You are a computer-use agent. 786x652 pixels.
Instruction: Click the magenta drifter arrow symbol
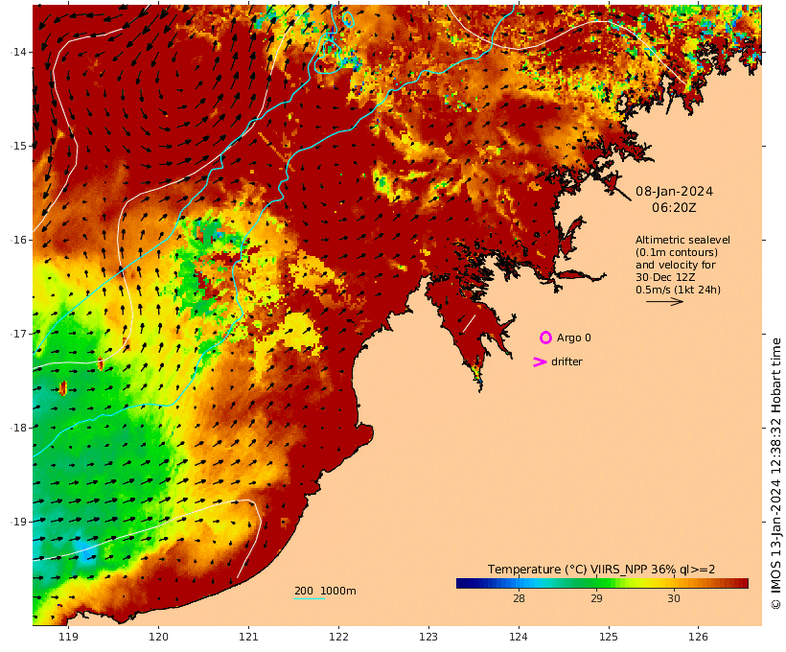(540, 361)
